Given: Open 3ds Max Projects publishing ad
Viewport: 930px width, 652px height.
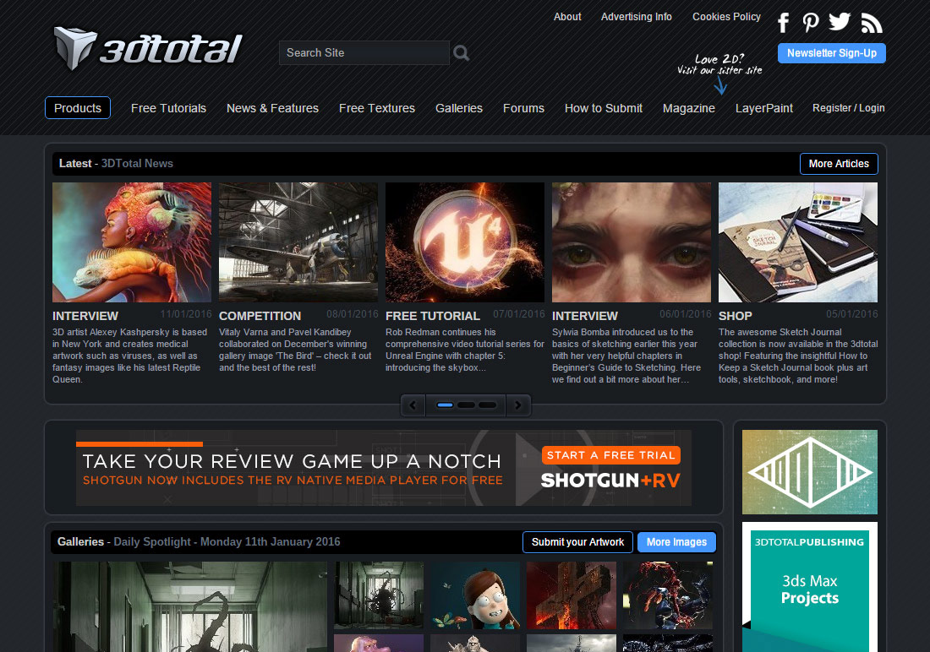Looking at the screenshot, I should 810,587.
